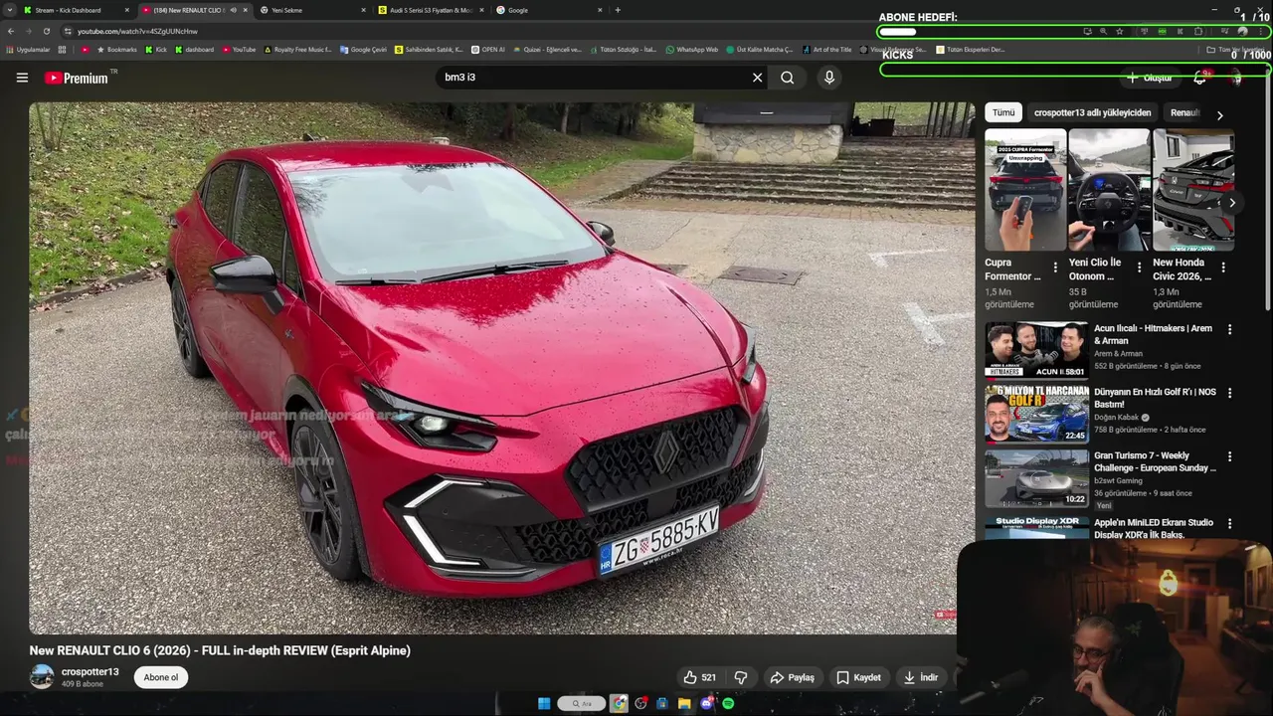Viewport: 1273px width, 716px height.
Task: Open options menu for Gran Turismo 7 video
Action: 1229,456
